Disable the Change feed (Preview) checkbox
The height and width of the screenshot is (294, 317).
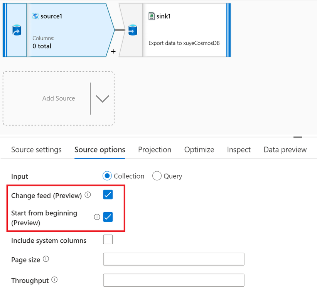click(x=108, y=195)
